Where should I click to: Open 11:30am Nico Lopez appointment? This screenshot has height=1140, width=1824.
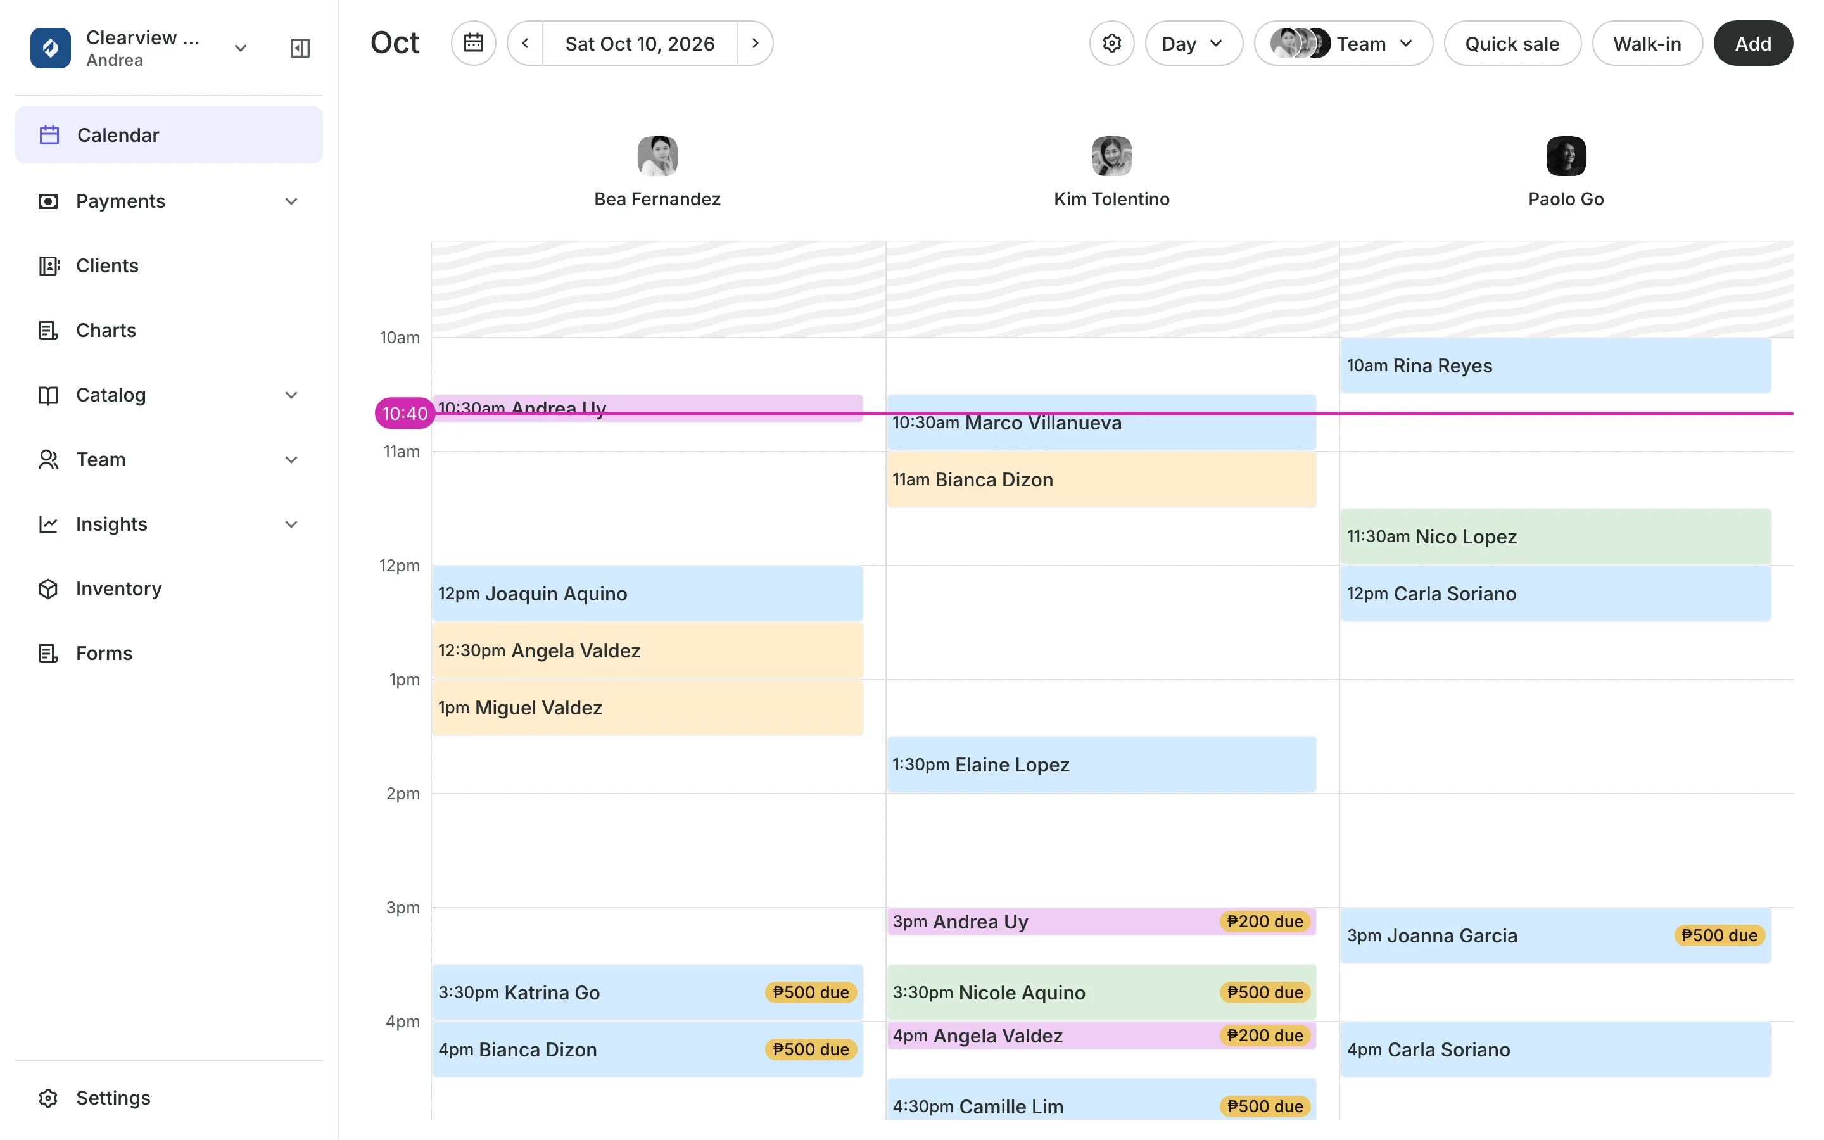click(1555, 537)
